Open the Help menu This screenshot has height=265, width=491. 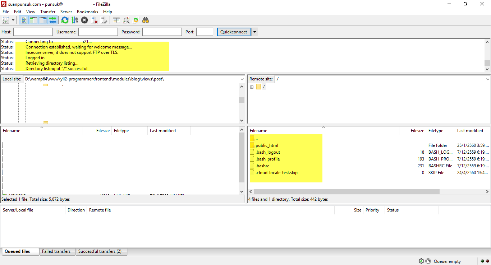click(x=107, y=12)
